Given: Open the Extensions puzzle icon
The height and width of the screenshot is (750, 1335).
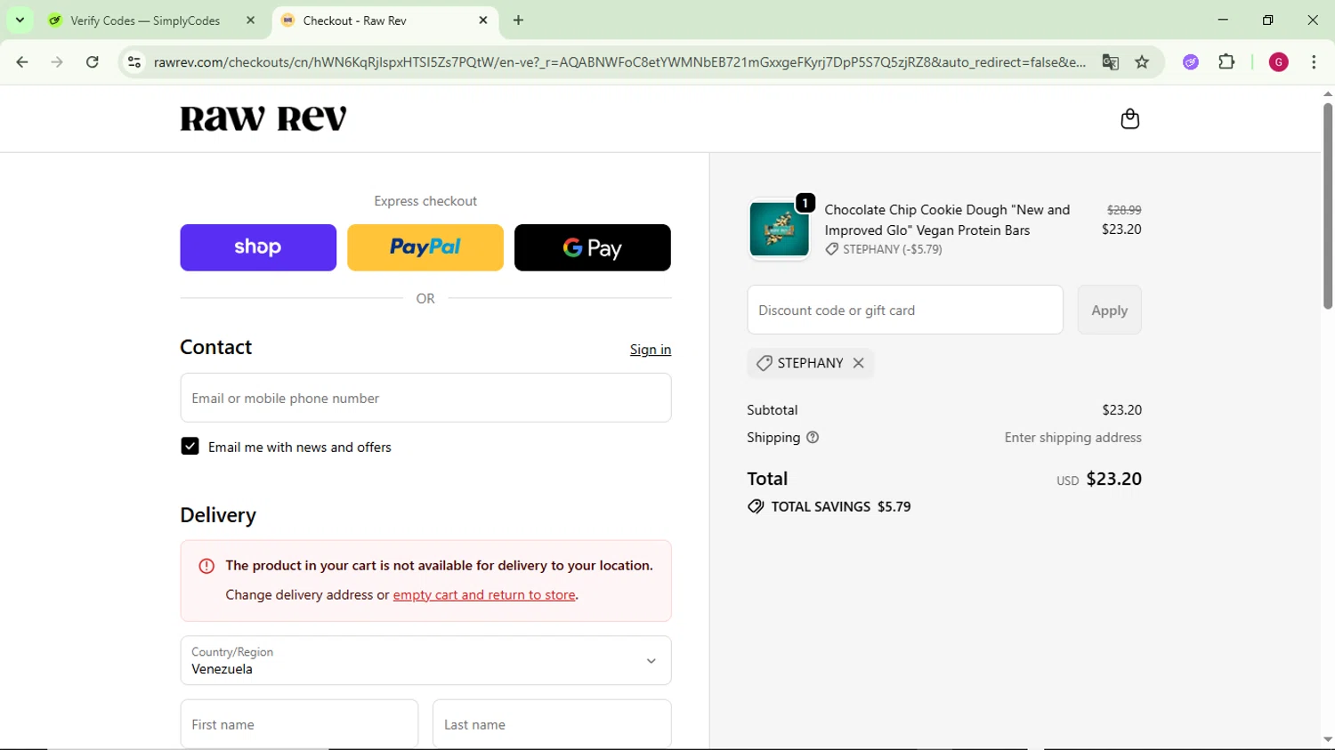Looking at the screenshot, I should click(x=1226, y=62).
